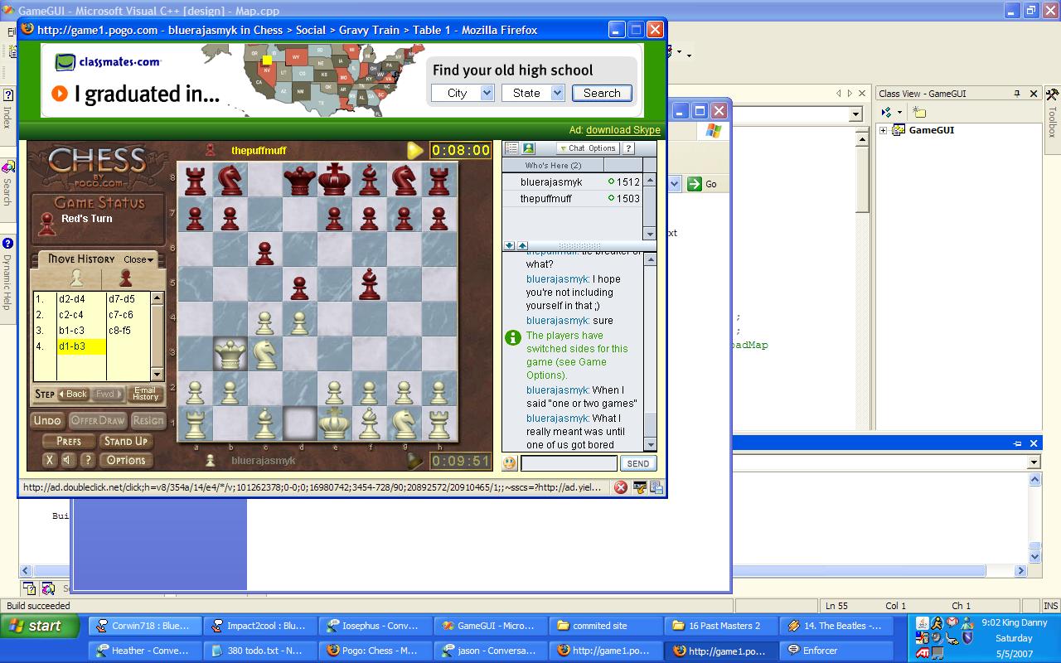Click the Move History scrollbar down arrow
Viewport: 1061px width, 663px height.
click(157, 375)
